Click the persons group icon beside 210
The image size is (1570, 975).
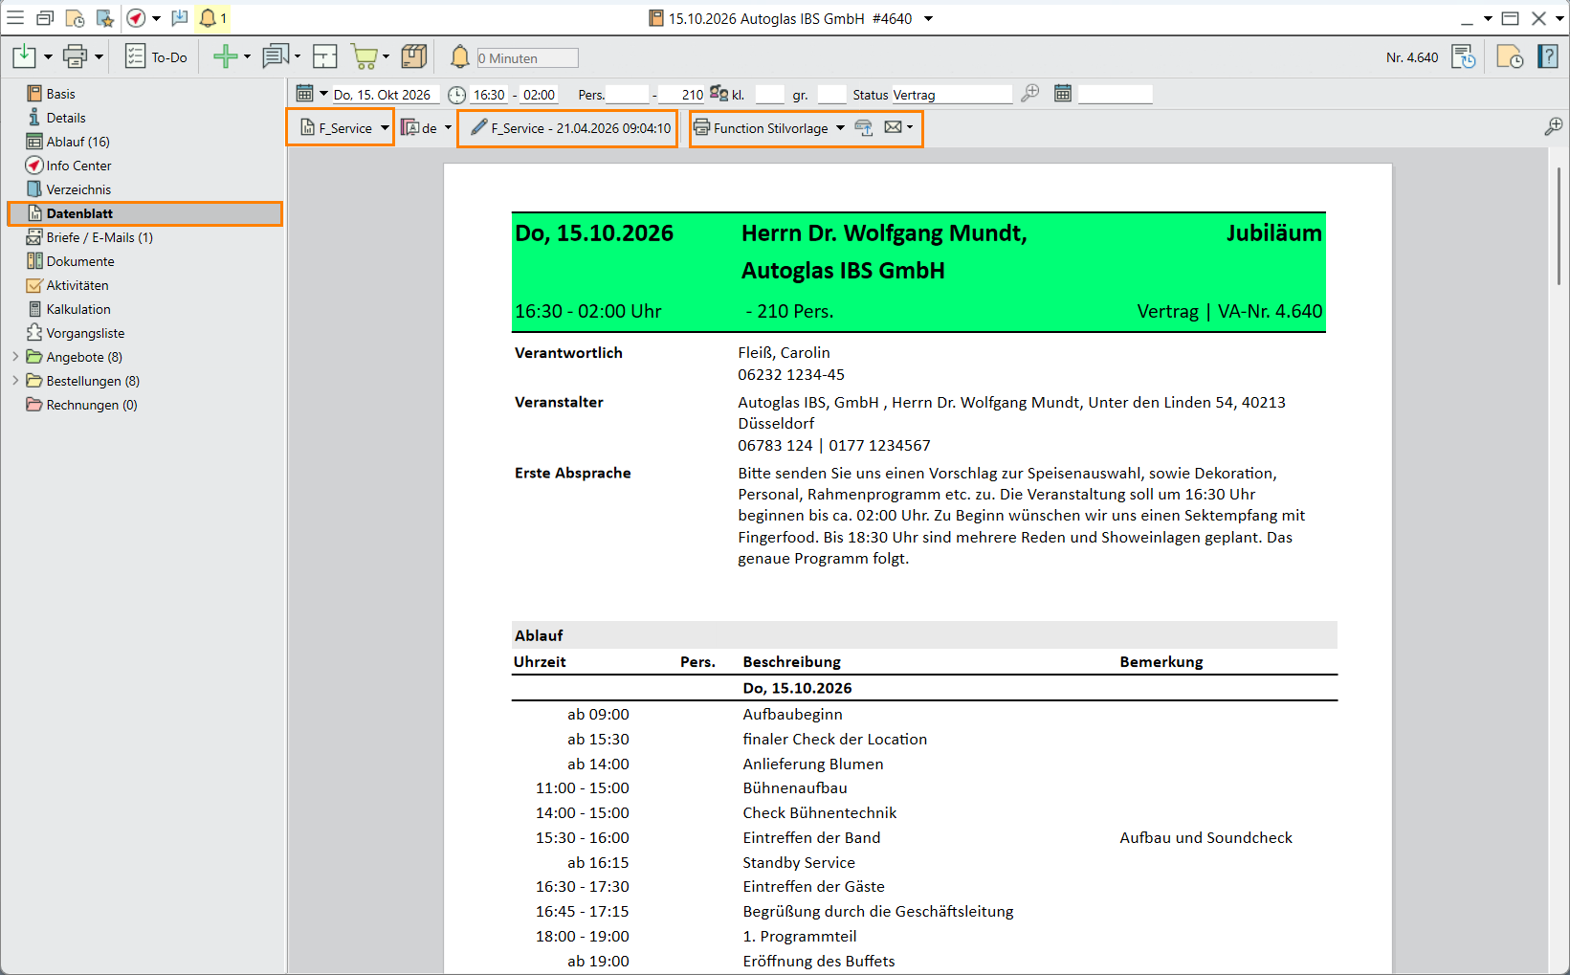point(719,94)
